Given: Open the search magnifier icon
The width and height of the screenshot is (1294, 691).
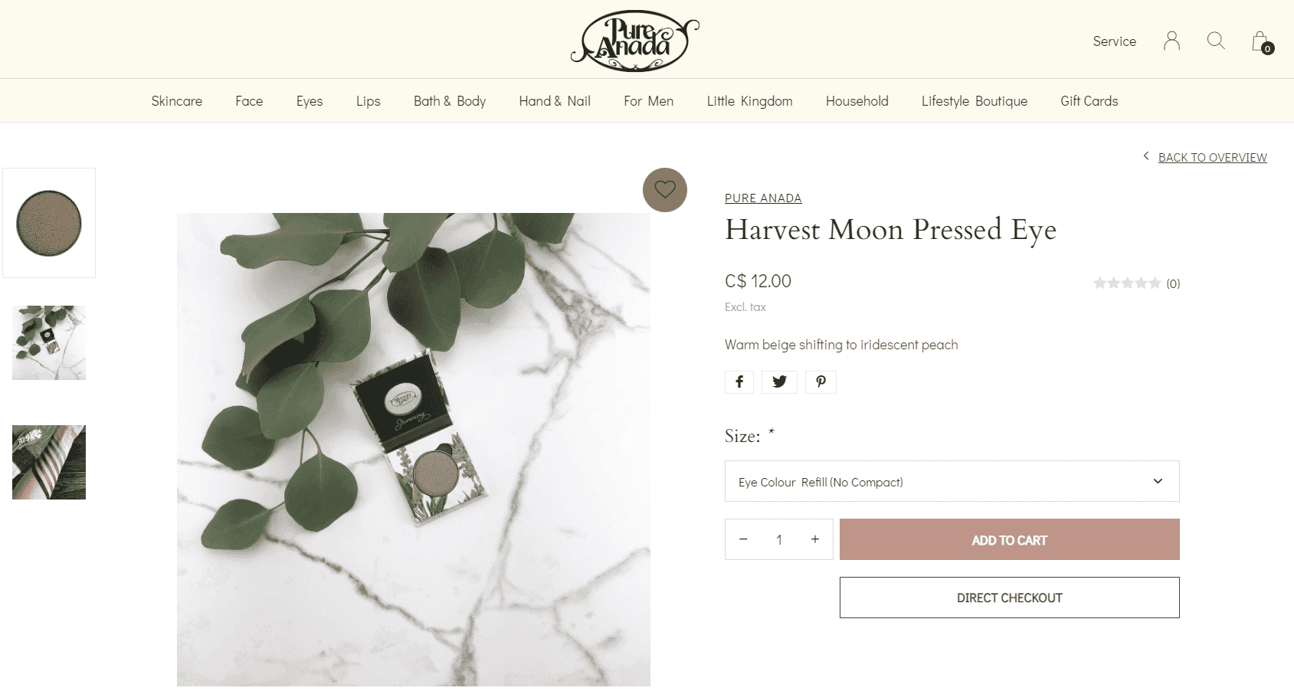Looking at the screenshot, I should coord(1216,41).
